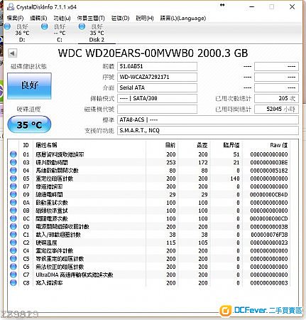Screen dimensions: 306x320
Task: Click status orb for attribute 09
Action: (x=13, y=195)
